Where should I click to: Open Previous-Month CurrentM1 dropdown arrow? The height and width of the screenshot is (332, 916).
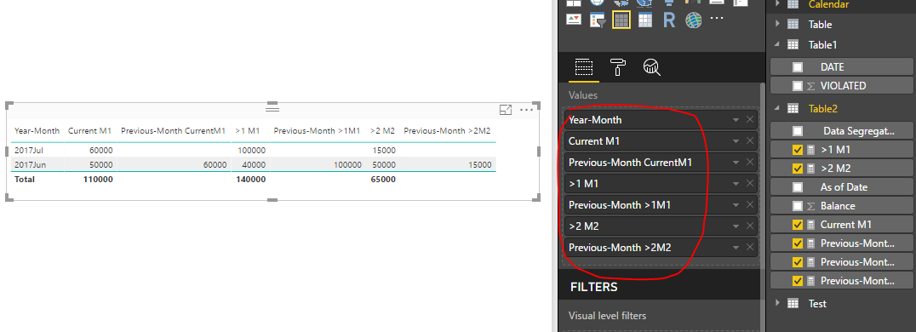736,163
